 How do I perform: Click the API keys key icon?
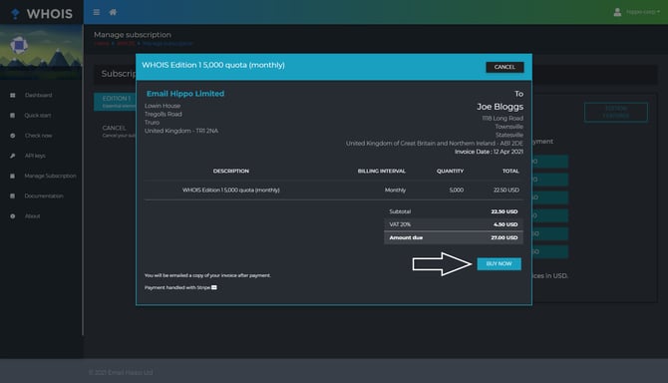[x=12, y=156]
